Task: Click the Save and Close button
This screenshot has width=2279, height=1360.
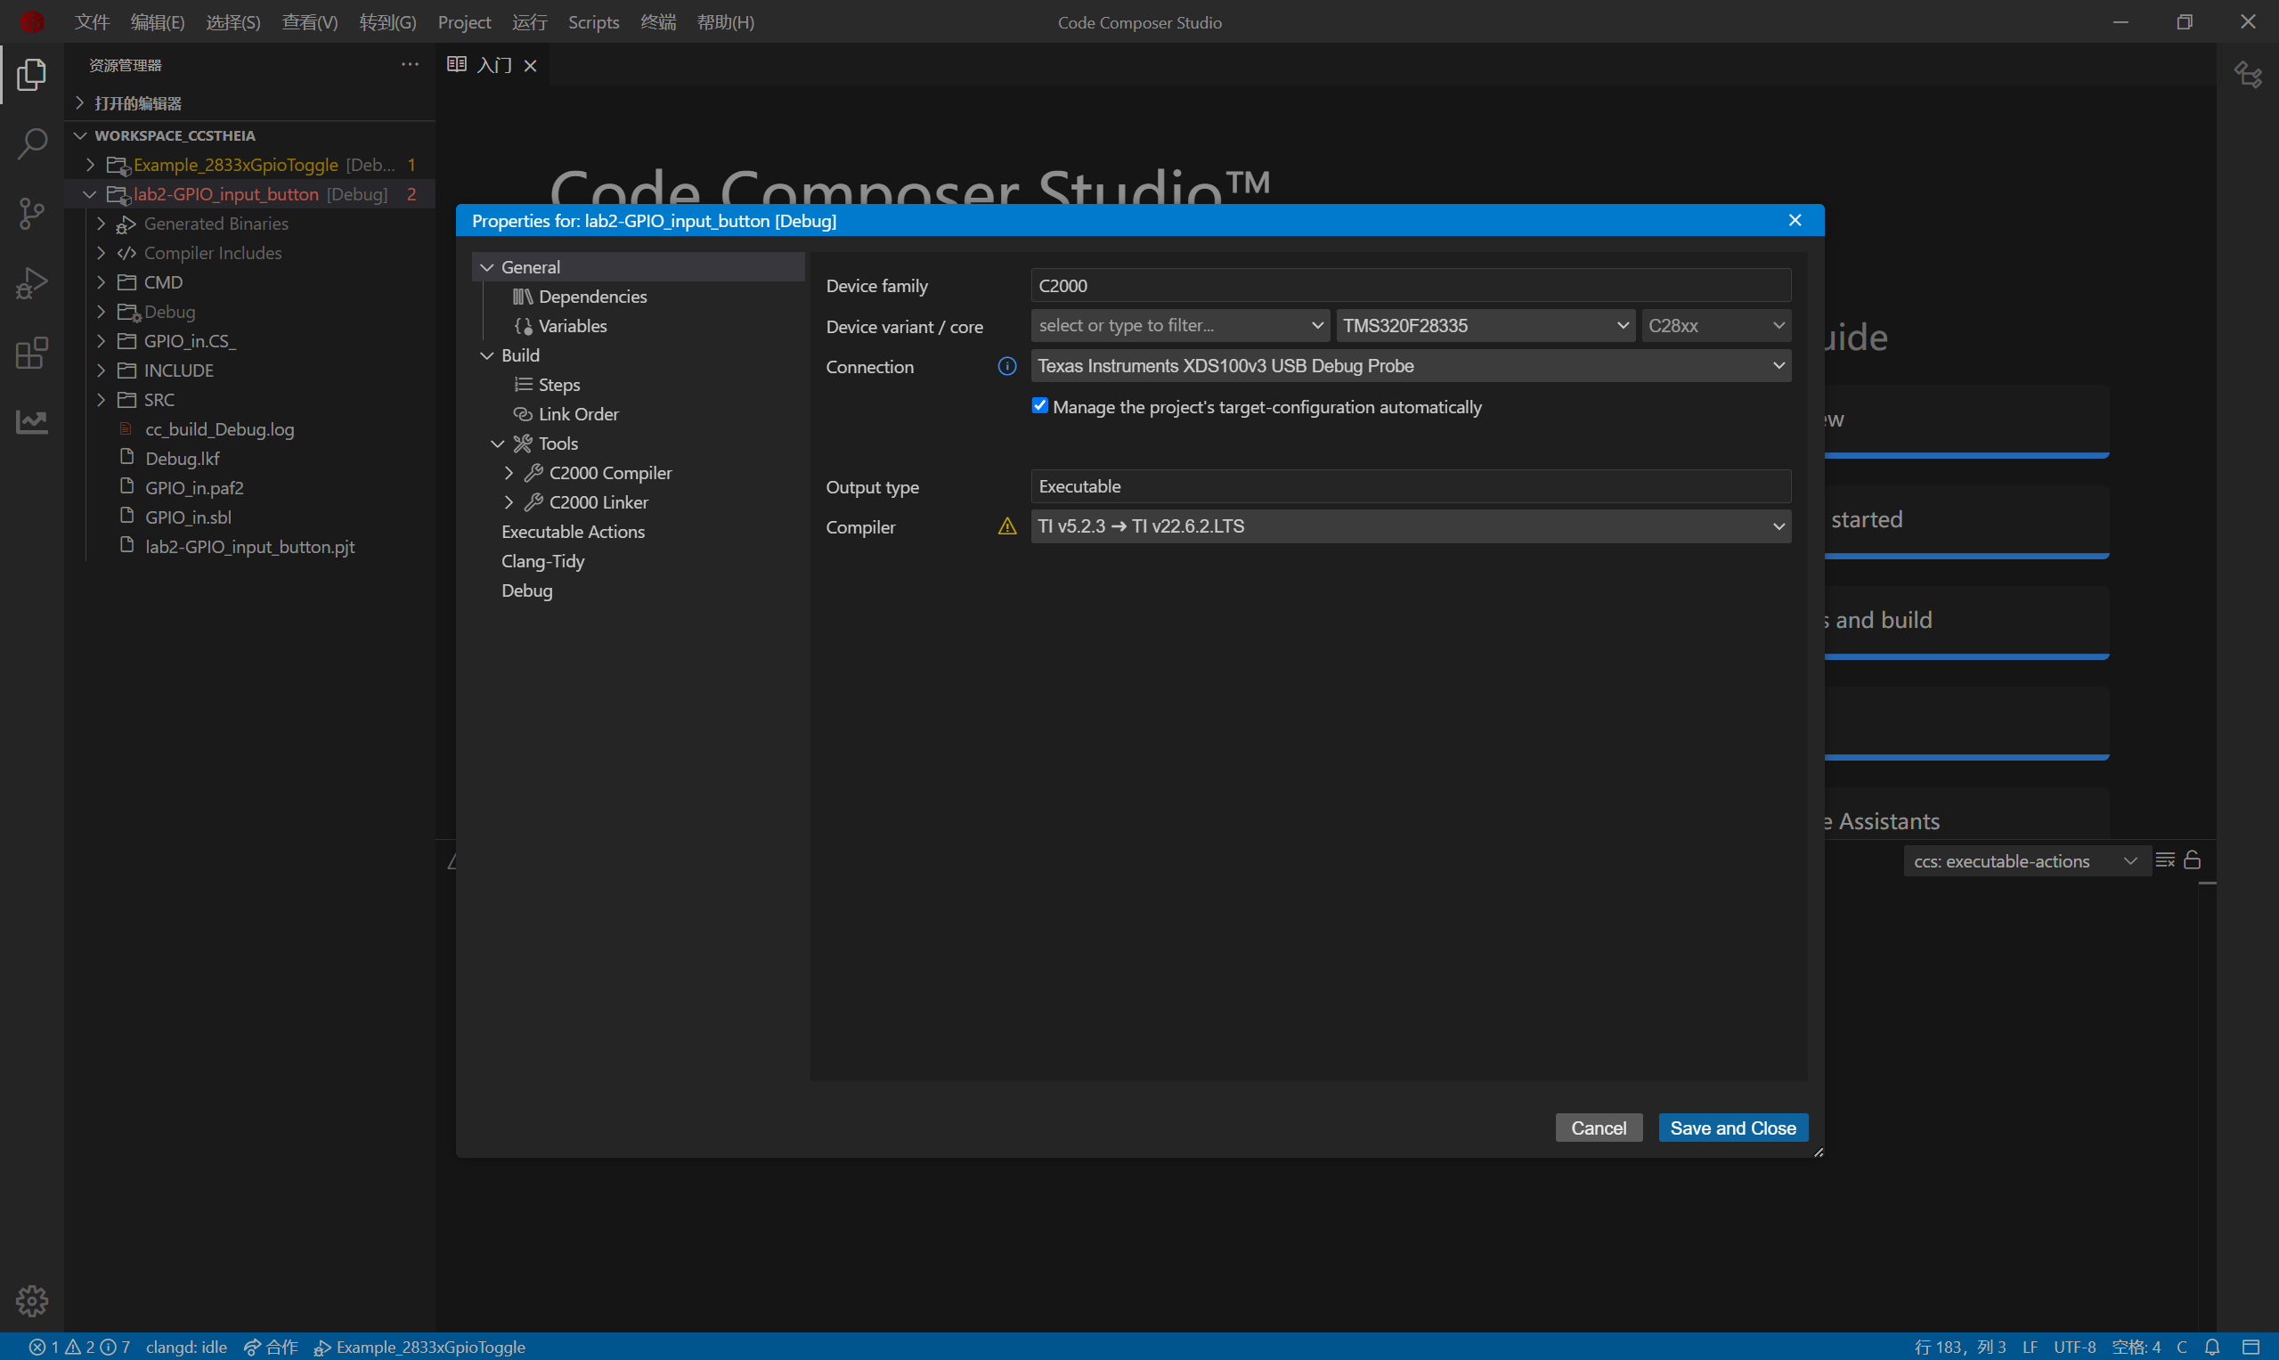Action: pos(1732,1128)
